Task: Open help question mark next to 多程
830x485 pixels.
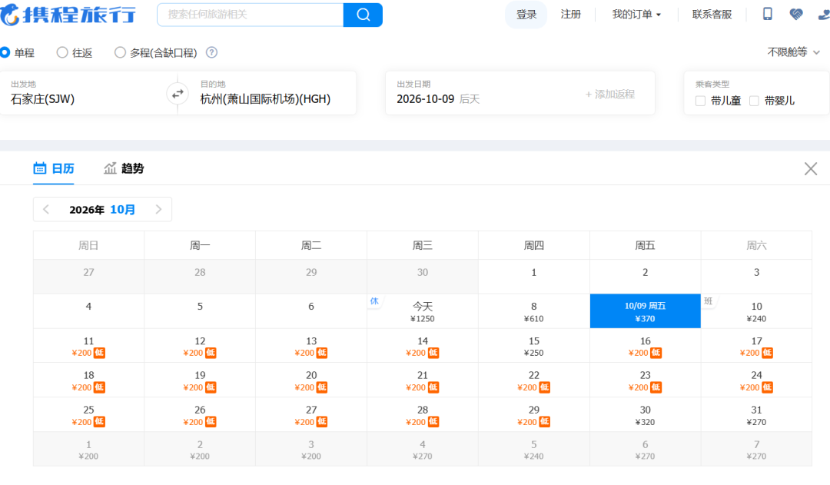Action: [x=212, y=52]
